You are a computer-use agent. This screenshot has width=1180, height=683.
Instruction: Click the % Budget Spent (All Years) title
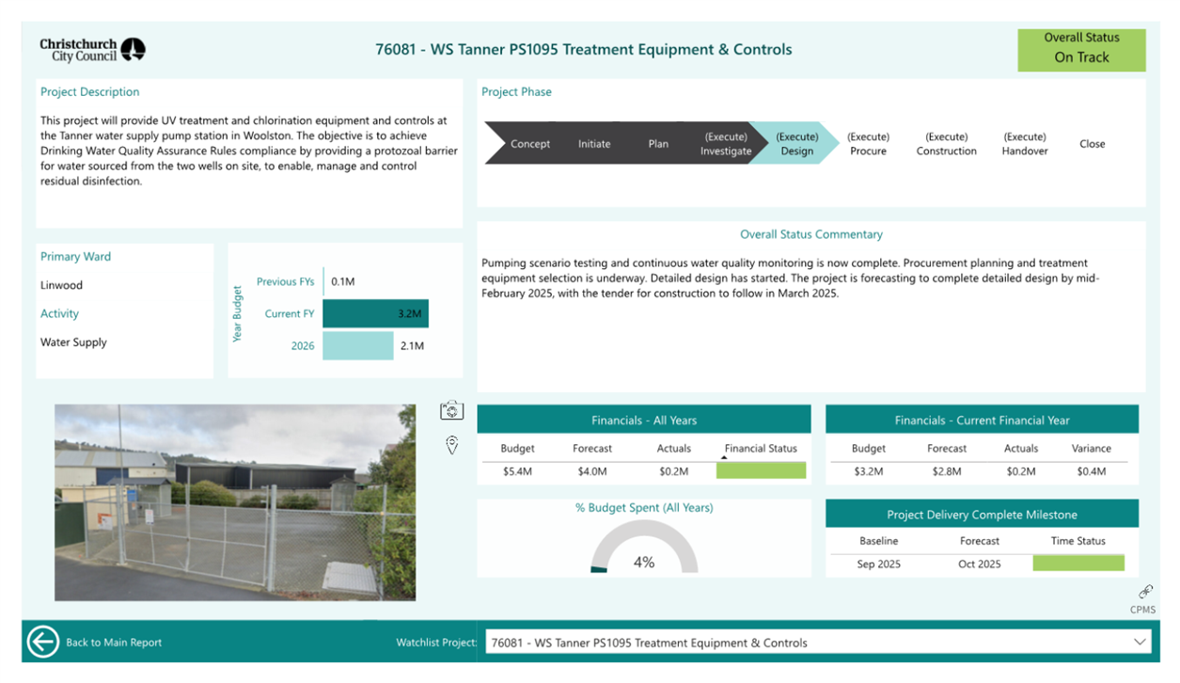(644, 508)
